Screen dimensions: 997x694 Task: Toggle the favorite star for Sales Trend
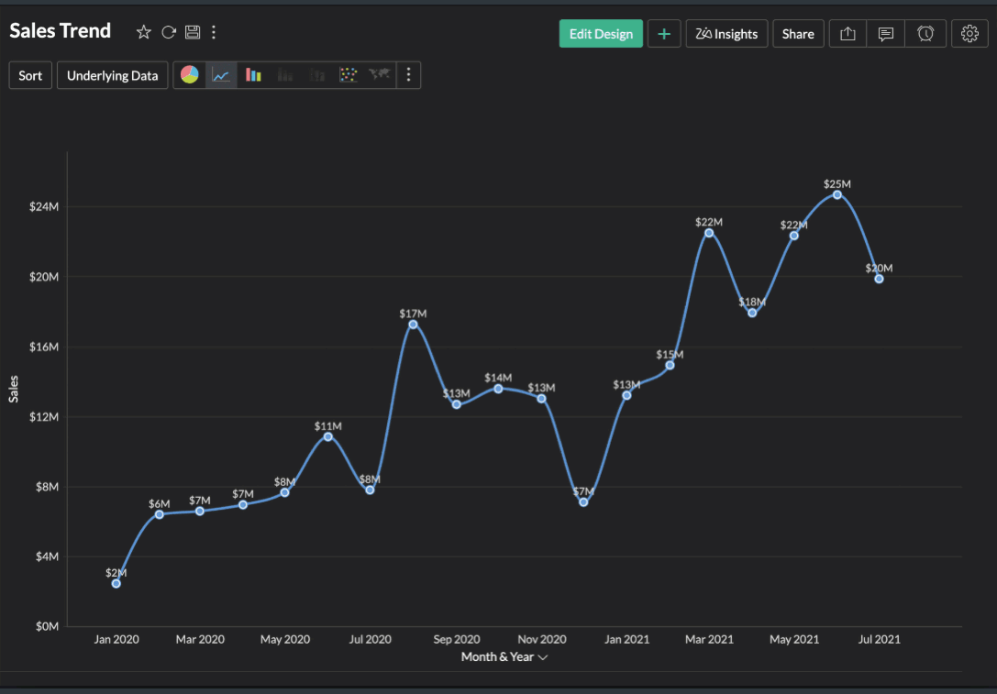click(x=143, y=31)
